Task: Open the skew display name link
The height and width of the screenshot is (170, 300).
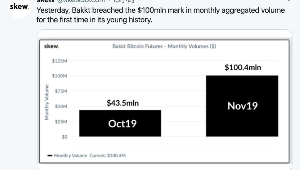Action: point(46,1)
